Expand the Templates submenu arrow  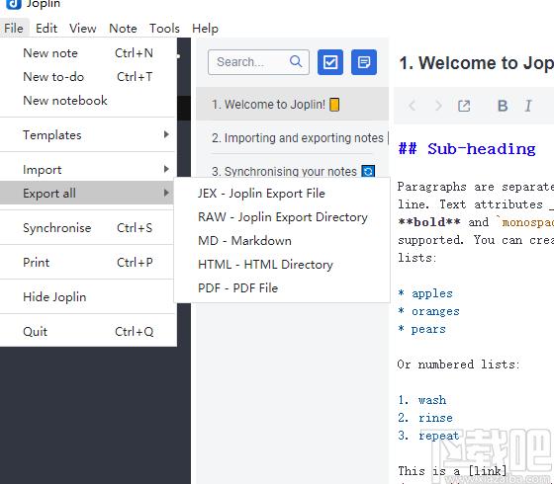pos(166,134)
